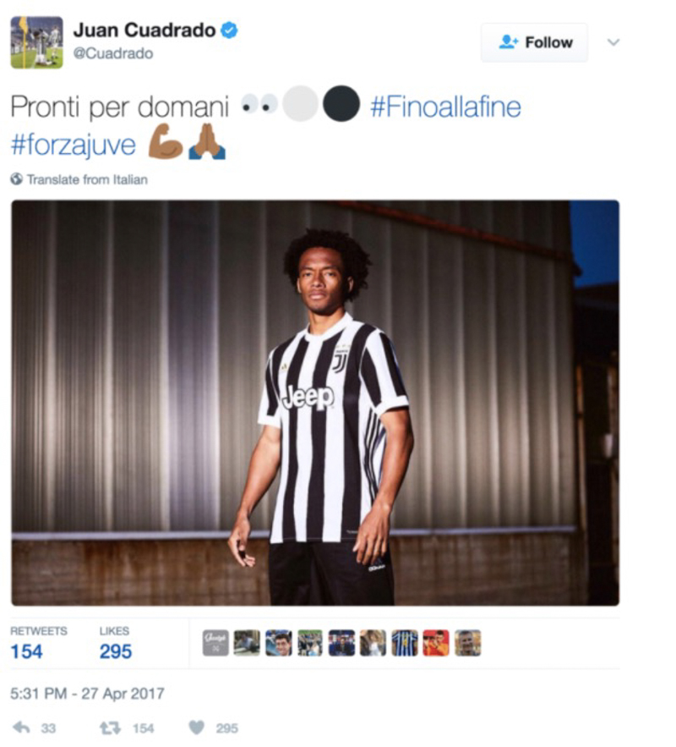Click the globe icon beside Translate
This screenshot has width=676, height=747.
17,179
